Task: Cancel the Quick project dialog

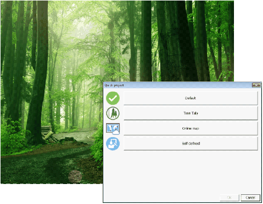Action: (250, 198)
